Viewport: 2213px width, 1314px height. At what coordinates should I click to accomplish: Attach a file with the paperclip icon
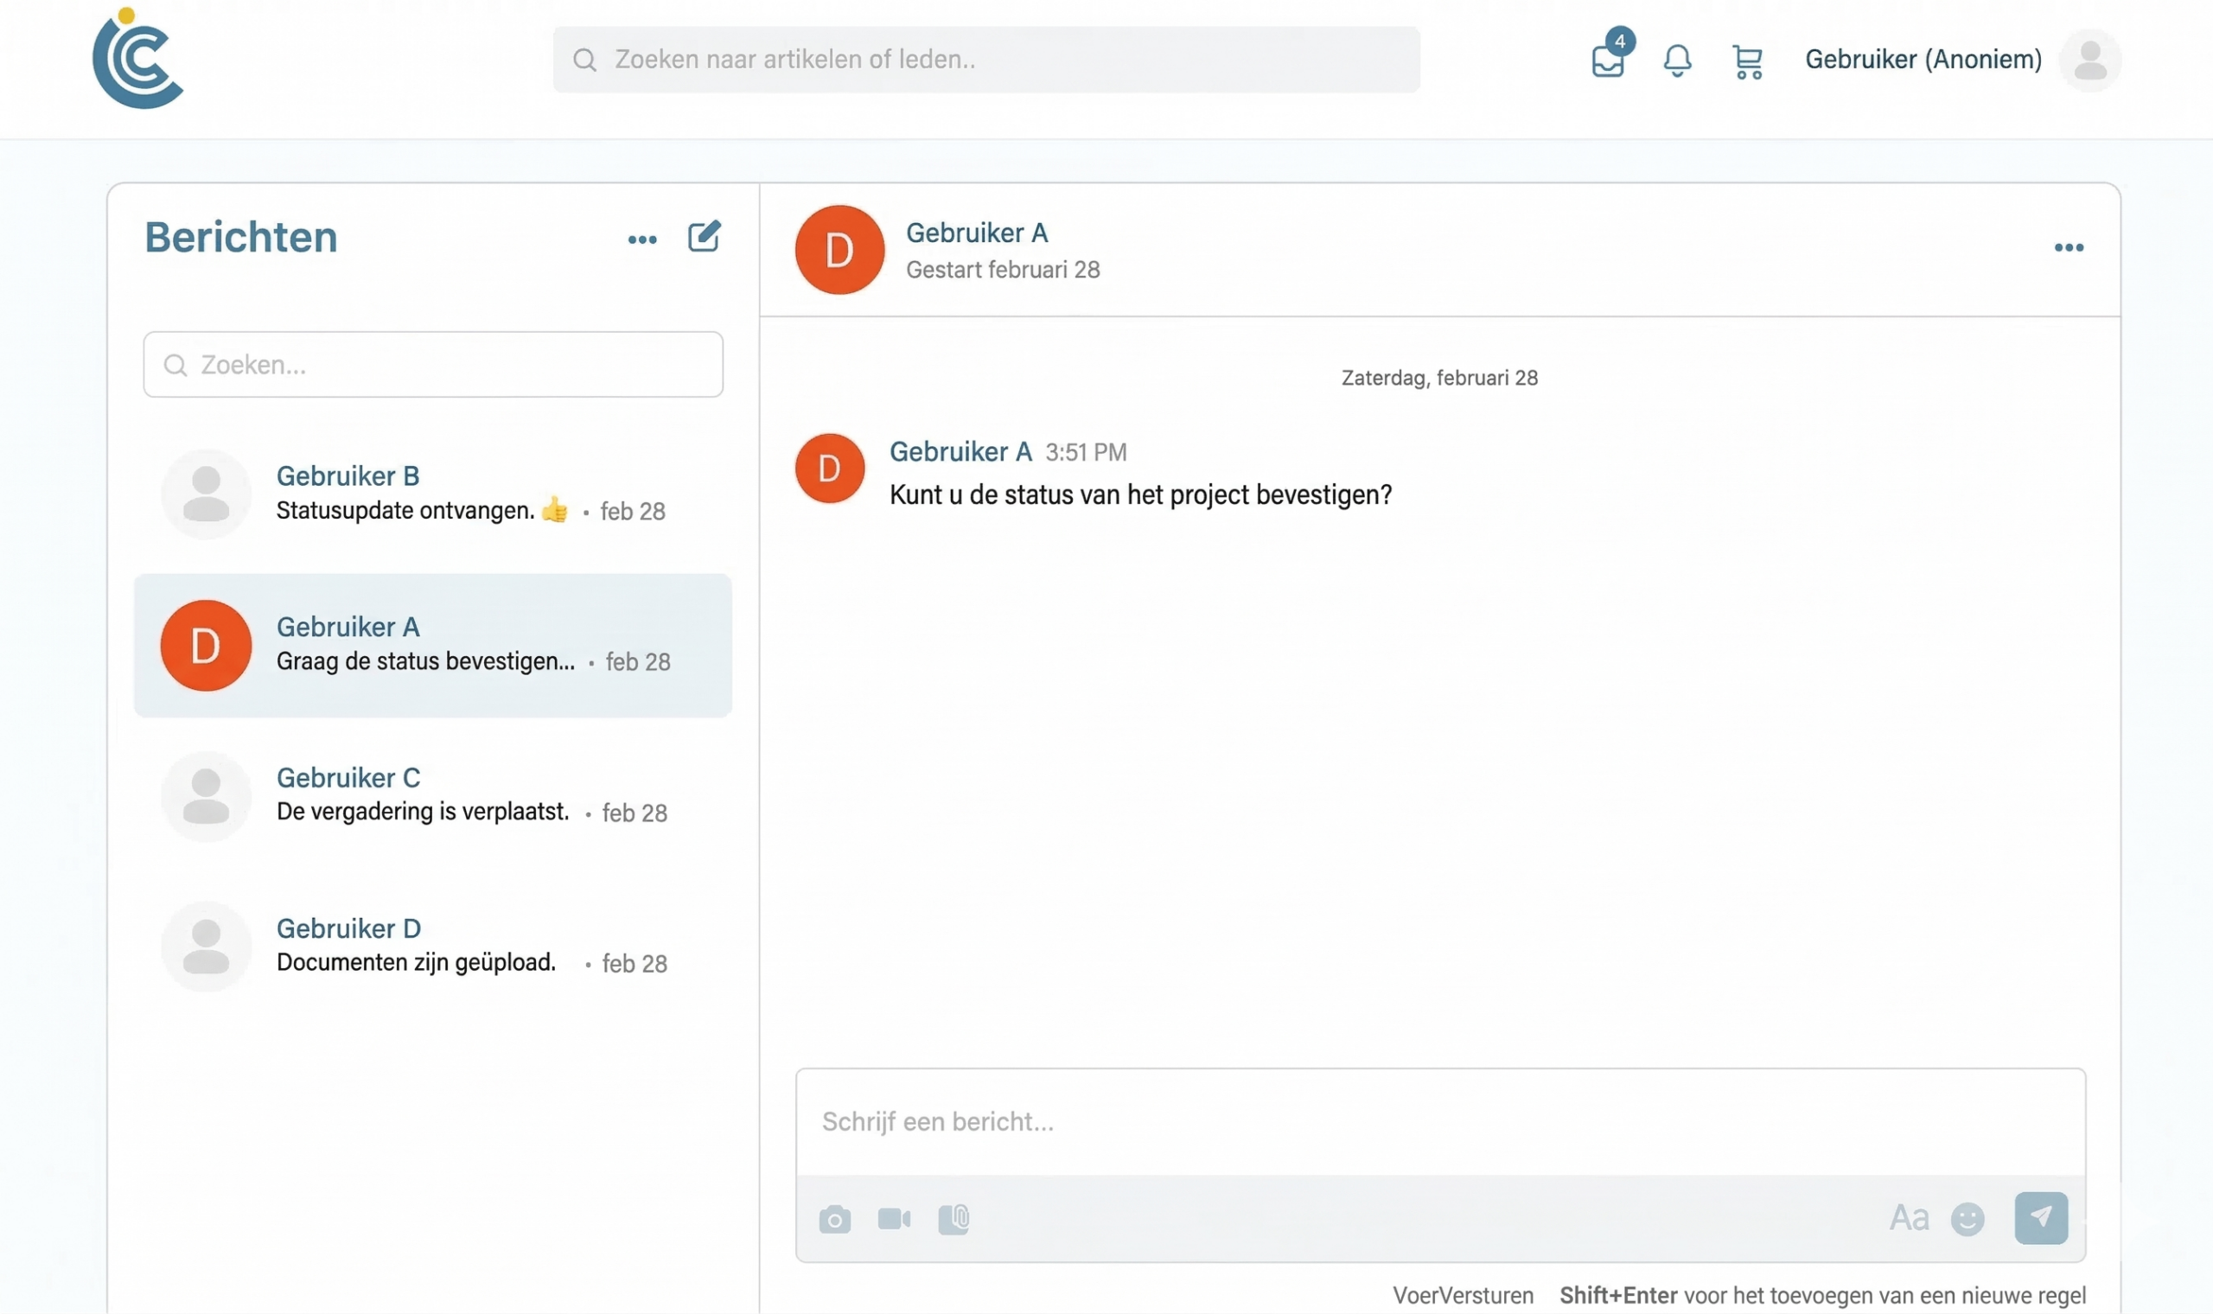953,1219
